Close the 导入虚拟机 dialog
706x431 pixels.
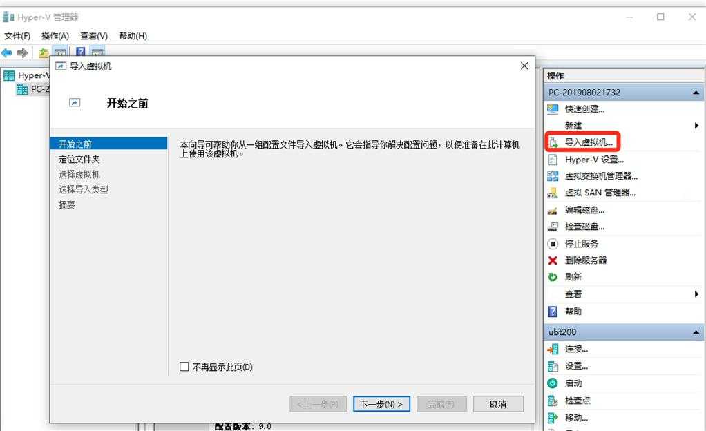click(x=524, y=66)
